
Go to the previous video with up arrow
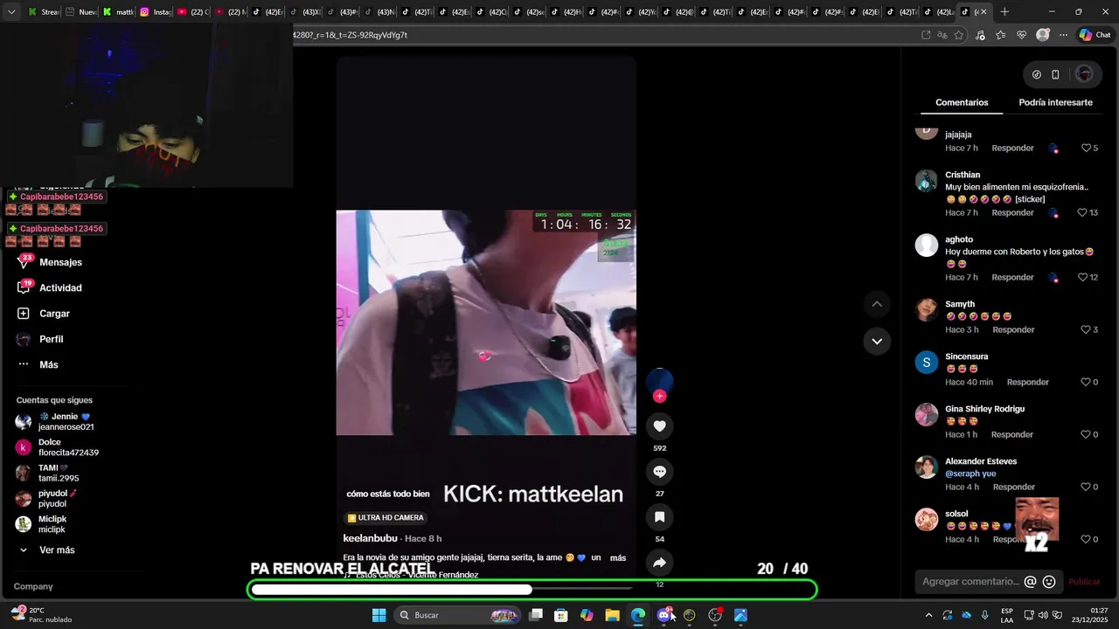click(x=877, y=304)
